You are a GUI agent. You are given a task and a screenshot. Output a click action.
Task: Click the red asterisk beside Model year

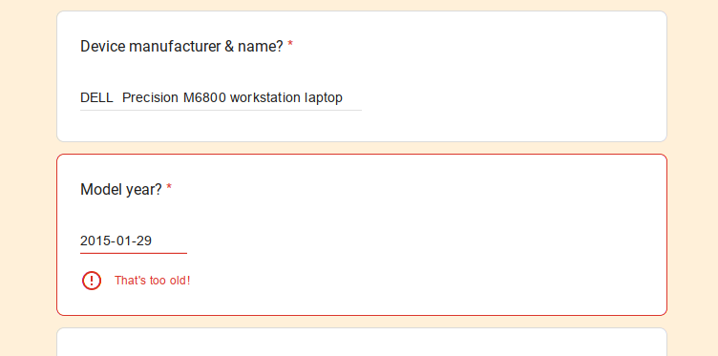[x=169, y=188]
